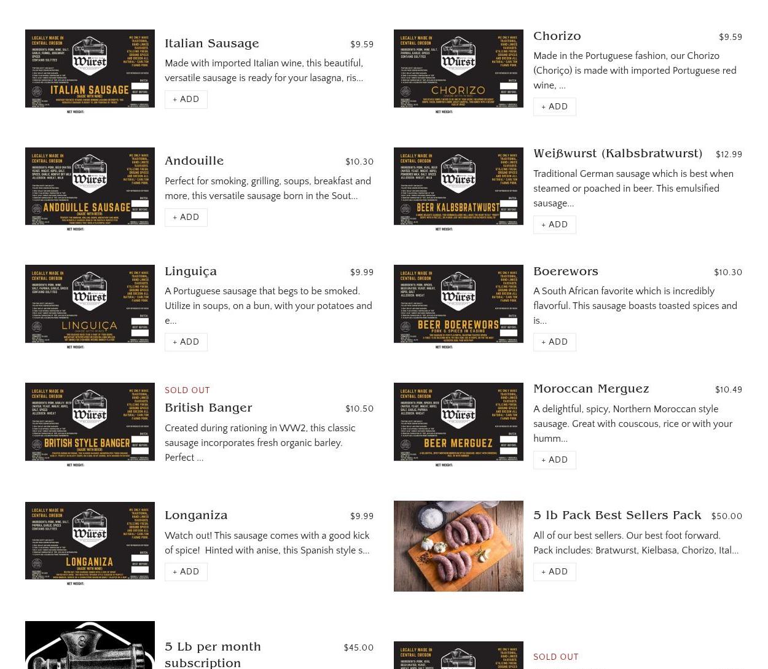Image resolution: width=768 pixels, height=669 pixels.
Task: View the Beer Merguez label thumbnail
Action: [458, 424]
